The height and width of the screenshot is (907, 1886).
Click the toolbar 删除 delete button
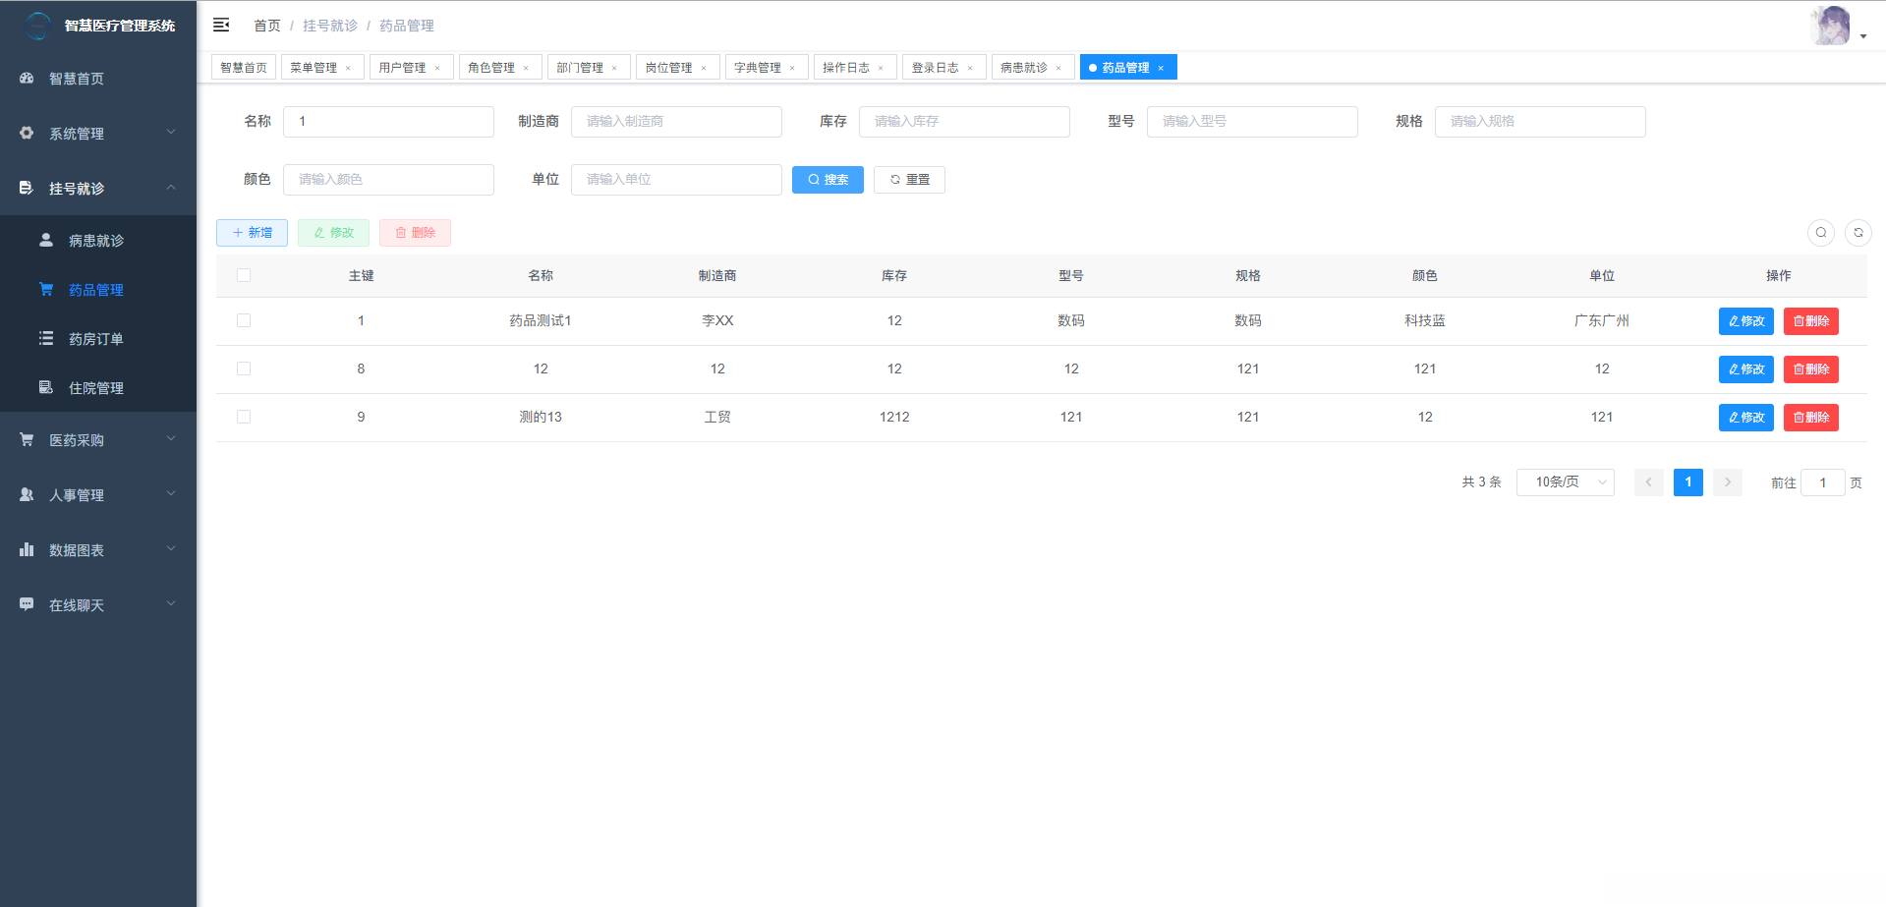click(415, 233)
